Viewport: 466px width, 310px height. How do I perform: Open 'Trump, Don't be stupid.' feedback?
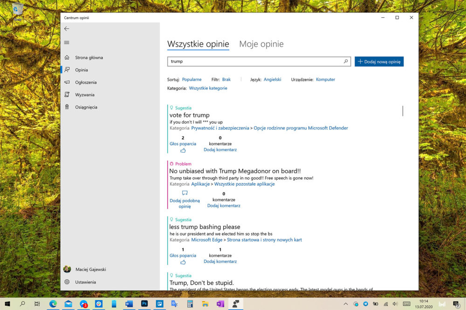[x=201, y=283]
